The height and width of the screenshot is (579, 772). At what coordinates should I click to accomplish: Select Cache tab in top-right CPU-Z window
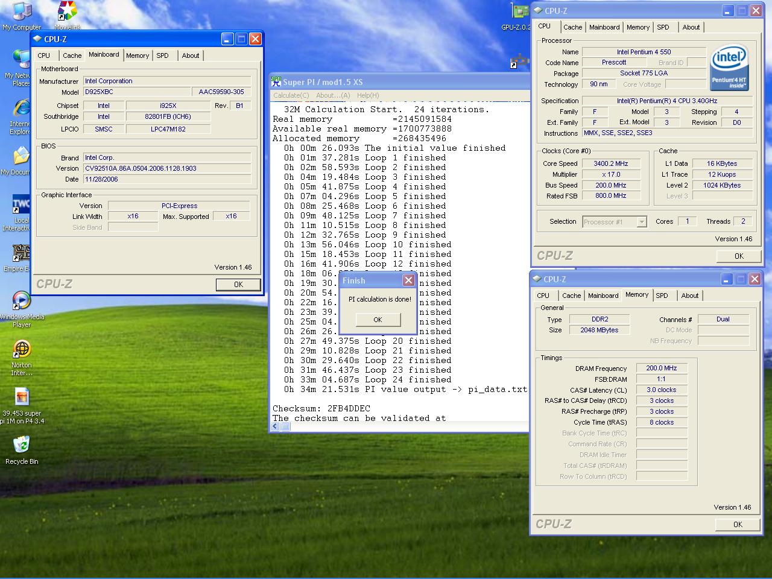[x=572, y=27]
